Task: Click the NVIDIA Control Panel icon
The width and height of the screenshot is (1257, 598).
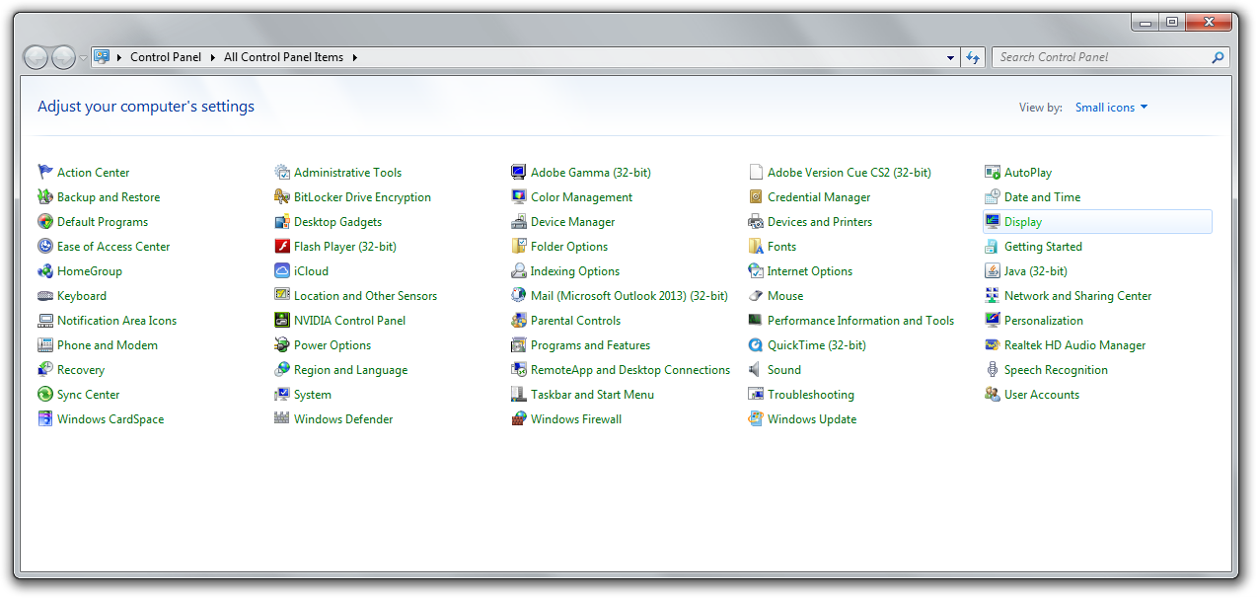Action: click(282, 320)
